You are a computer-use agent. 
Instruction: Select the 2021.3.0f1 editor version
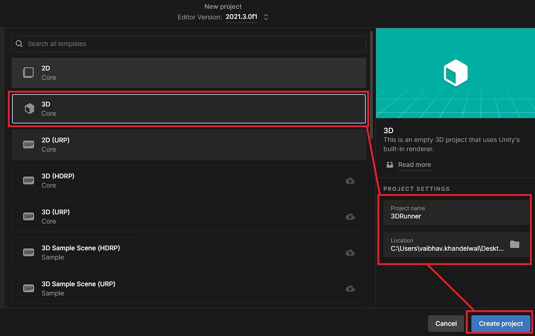coord(241,17)
